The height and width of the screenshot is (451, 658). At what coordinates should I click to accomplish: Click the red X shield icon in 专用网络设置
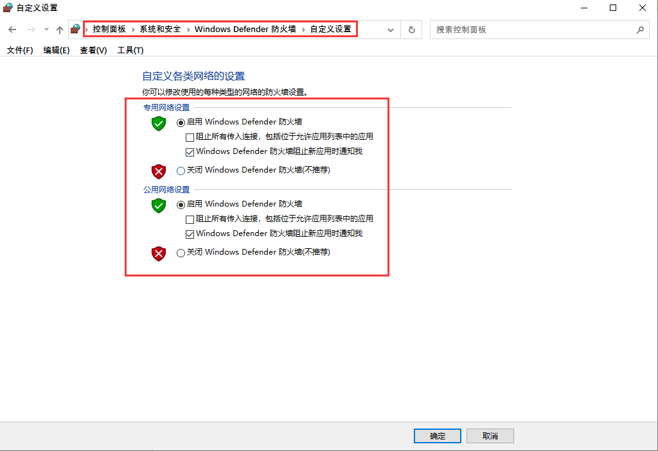tap(158, 171)
